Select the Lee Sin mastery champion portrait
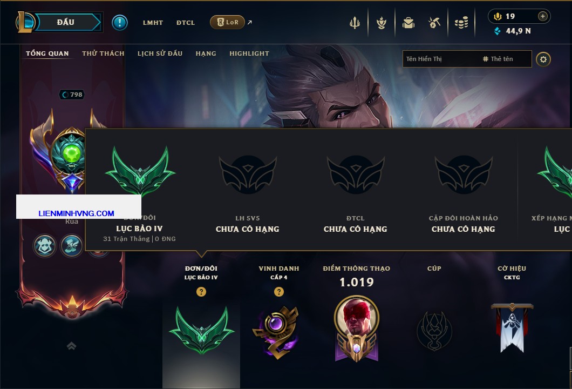572x389 pixels. point(356,317)
